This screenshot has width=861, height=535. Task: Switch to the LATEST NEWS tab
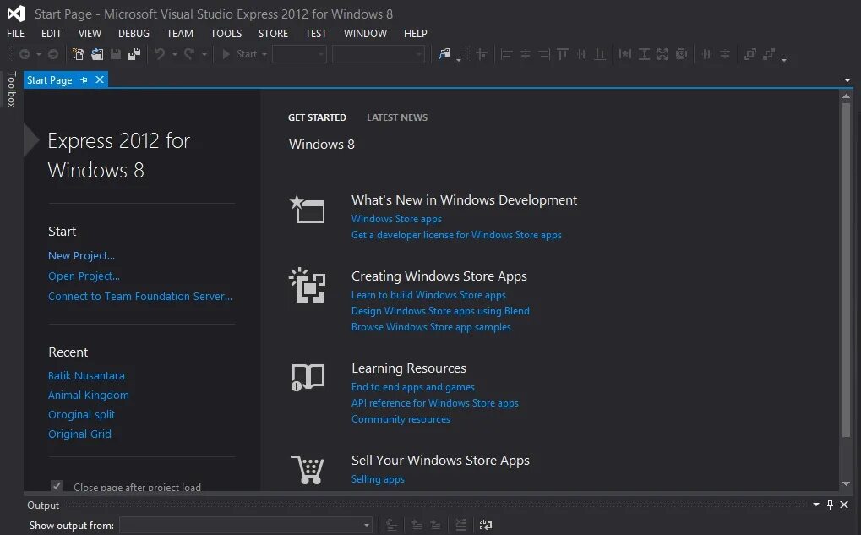click(x=397, y=117)
